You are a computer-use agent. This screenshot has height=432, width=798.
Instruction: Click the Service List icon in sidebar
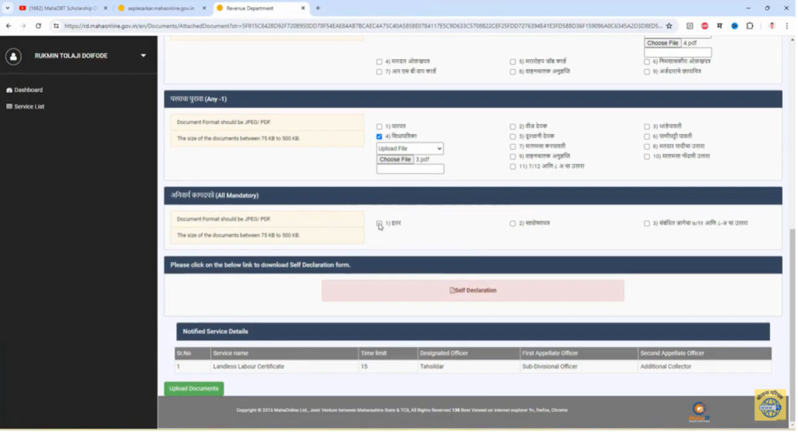(9, 107)
